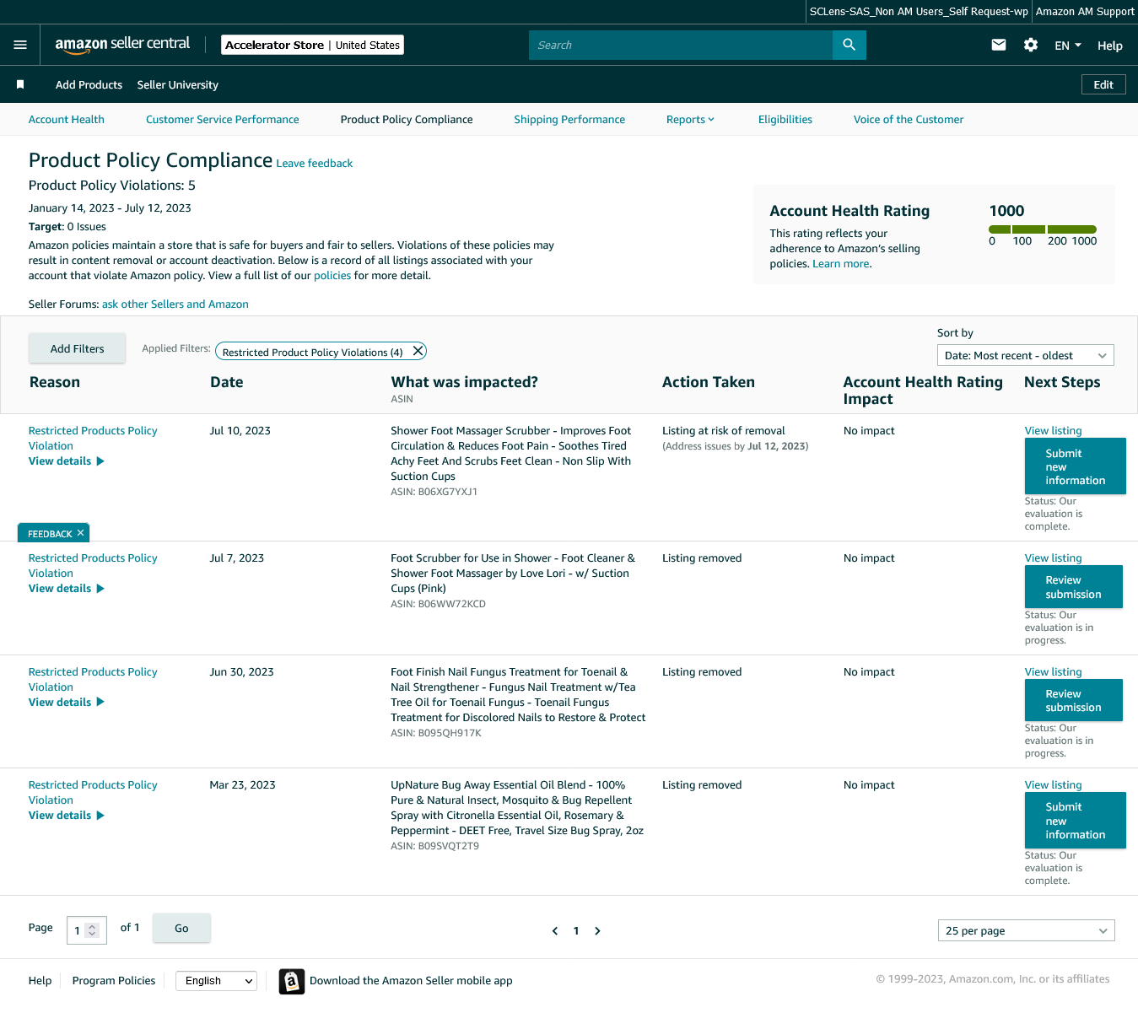Click the bookmark icon in the favorites bar
The image size is (1138, 1029).
(20, 84)
